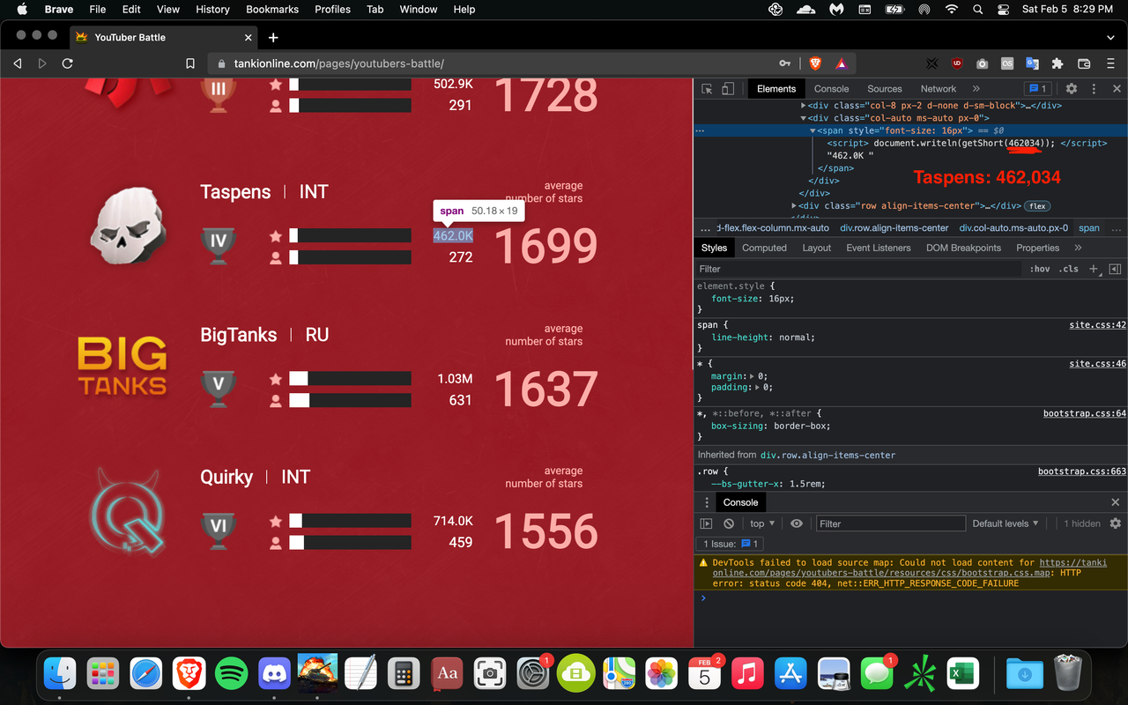Open the Brave main hamburger menu
Screen dimensions: 1128x705
click(x=1110, y=63)
